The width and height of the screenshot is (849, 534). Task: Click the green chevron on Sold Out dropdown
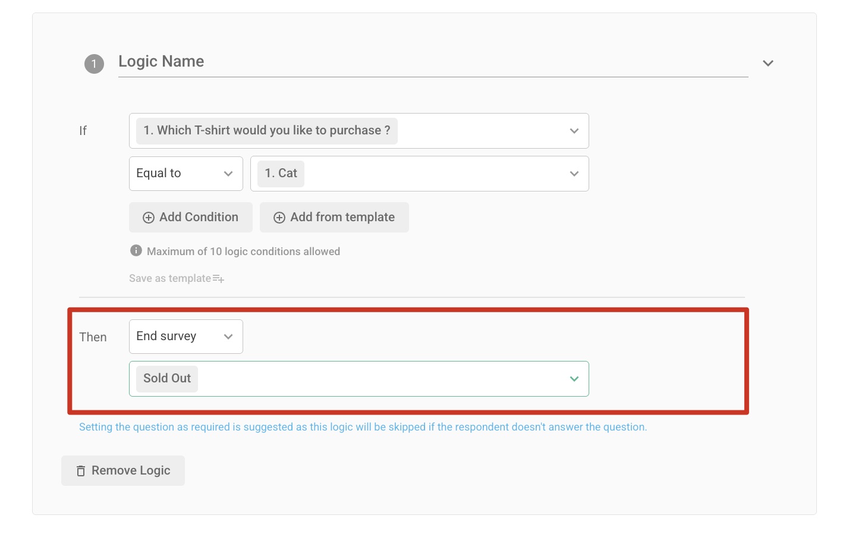point(574,378)
